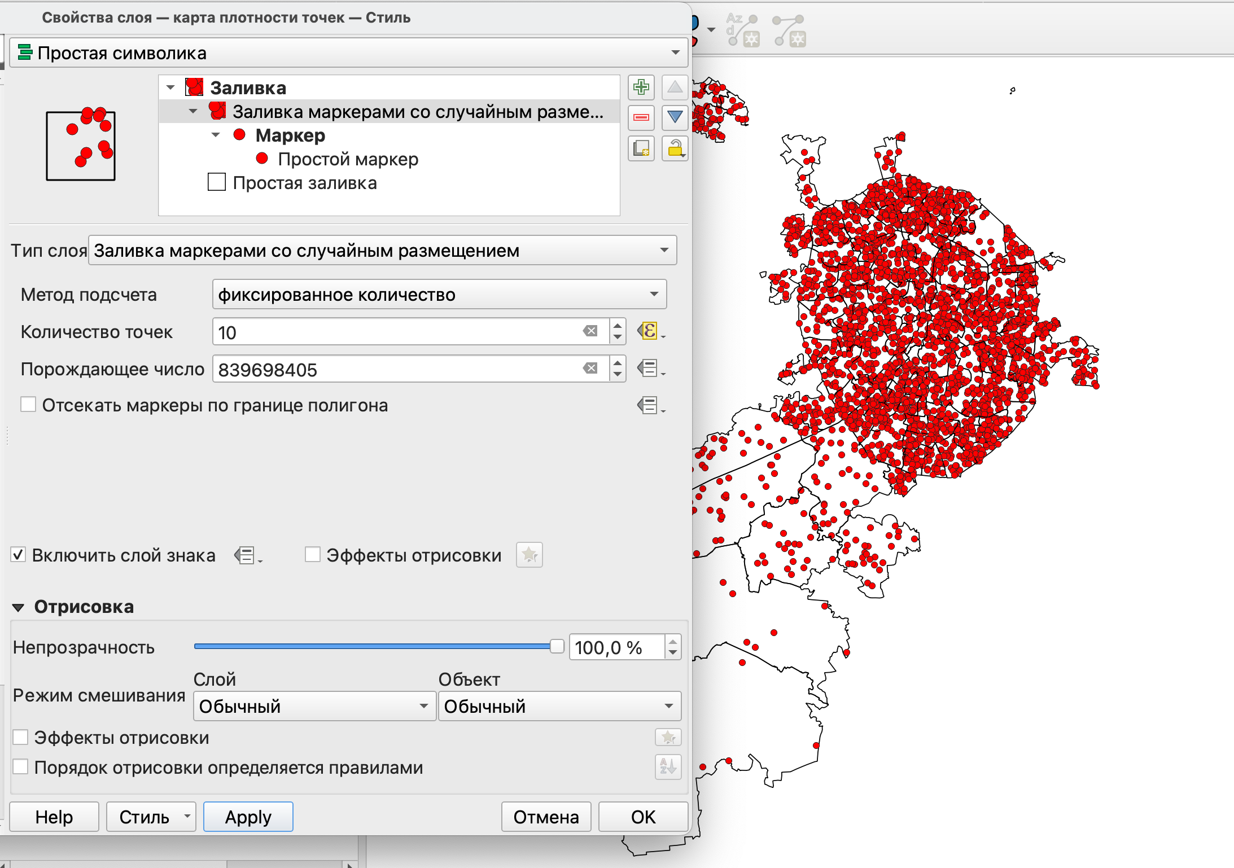Select Простой маркер in symbol tree

tap(348, 160)
